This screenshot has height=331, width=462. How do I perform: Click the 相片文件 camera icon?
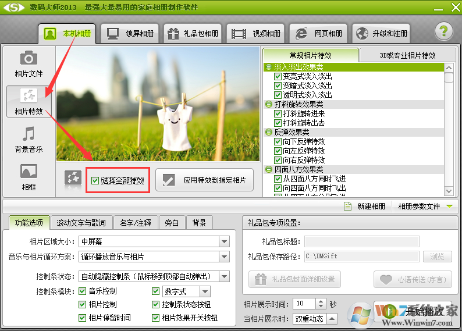pyautogui.click(x=29, y=58)
